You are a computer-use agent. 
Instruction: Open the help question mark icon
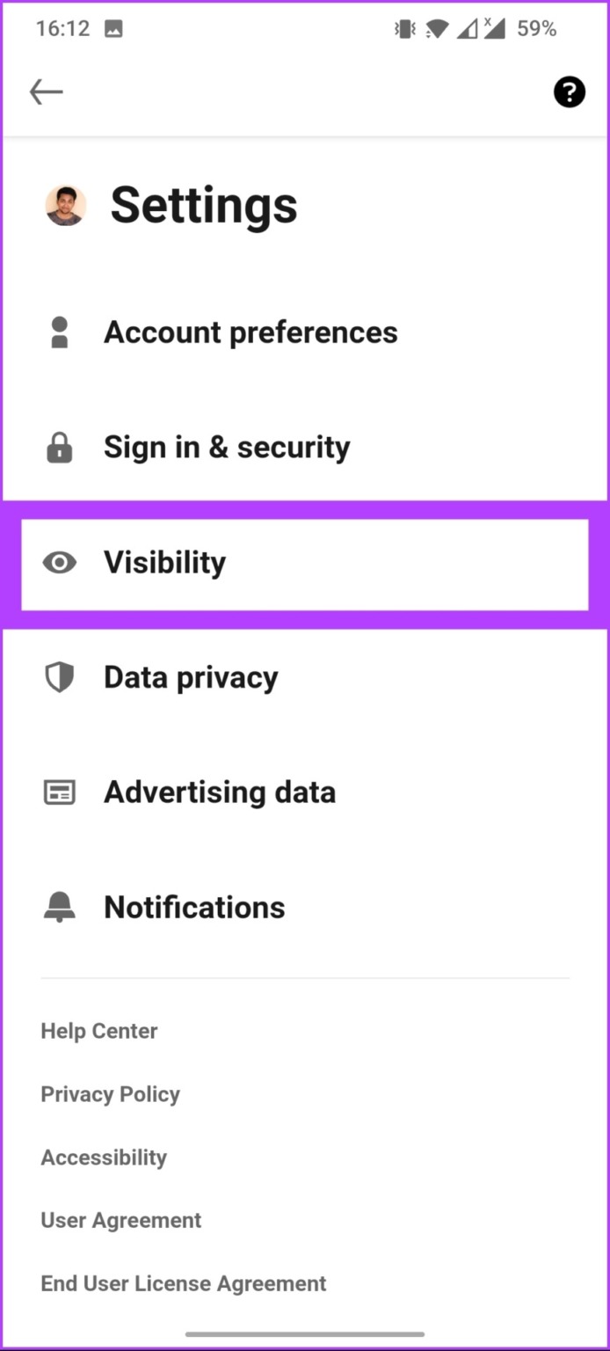tap(569, 91)
